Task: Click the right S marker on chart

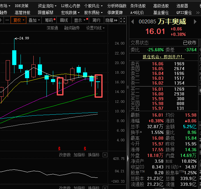Action: pos(85,149)
